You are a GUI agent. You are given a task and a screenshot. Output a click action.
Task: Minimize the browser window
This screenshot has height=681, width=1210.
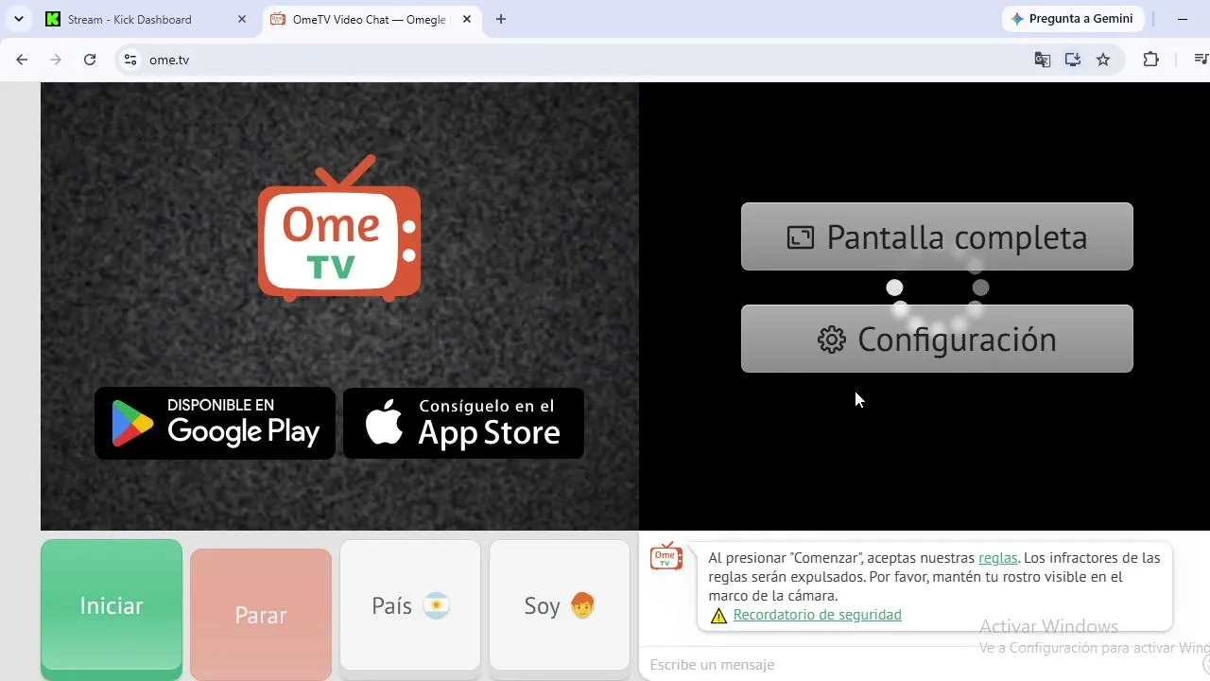coord(1183,19)
